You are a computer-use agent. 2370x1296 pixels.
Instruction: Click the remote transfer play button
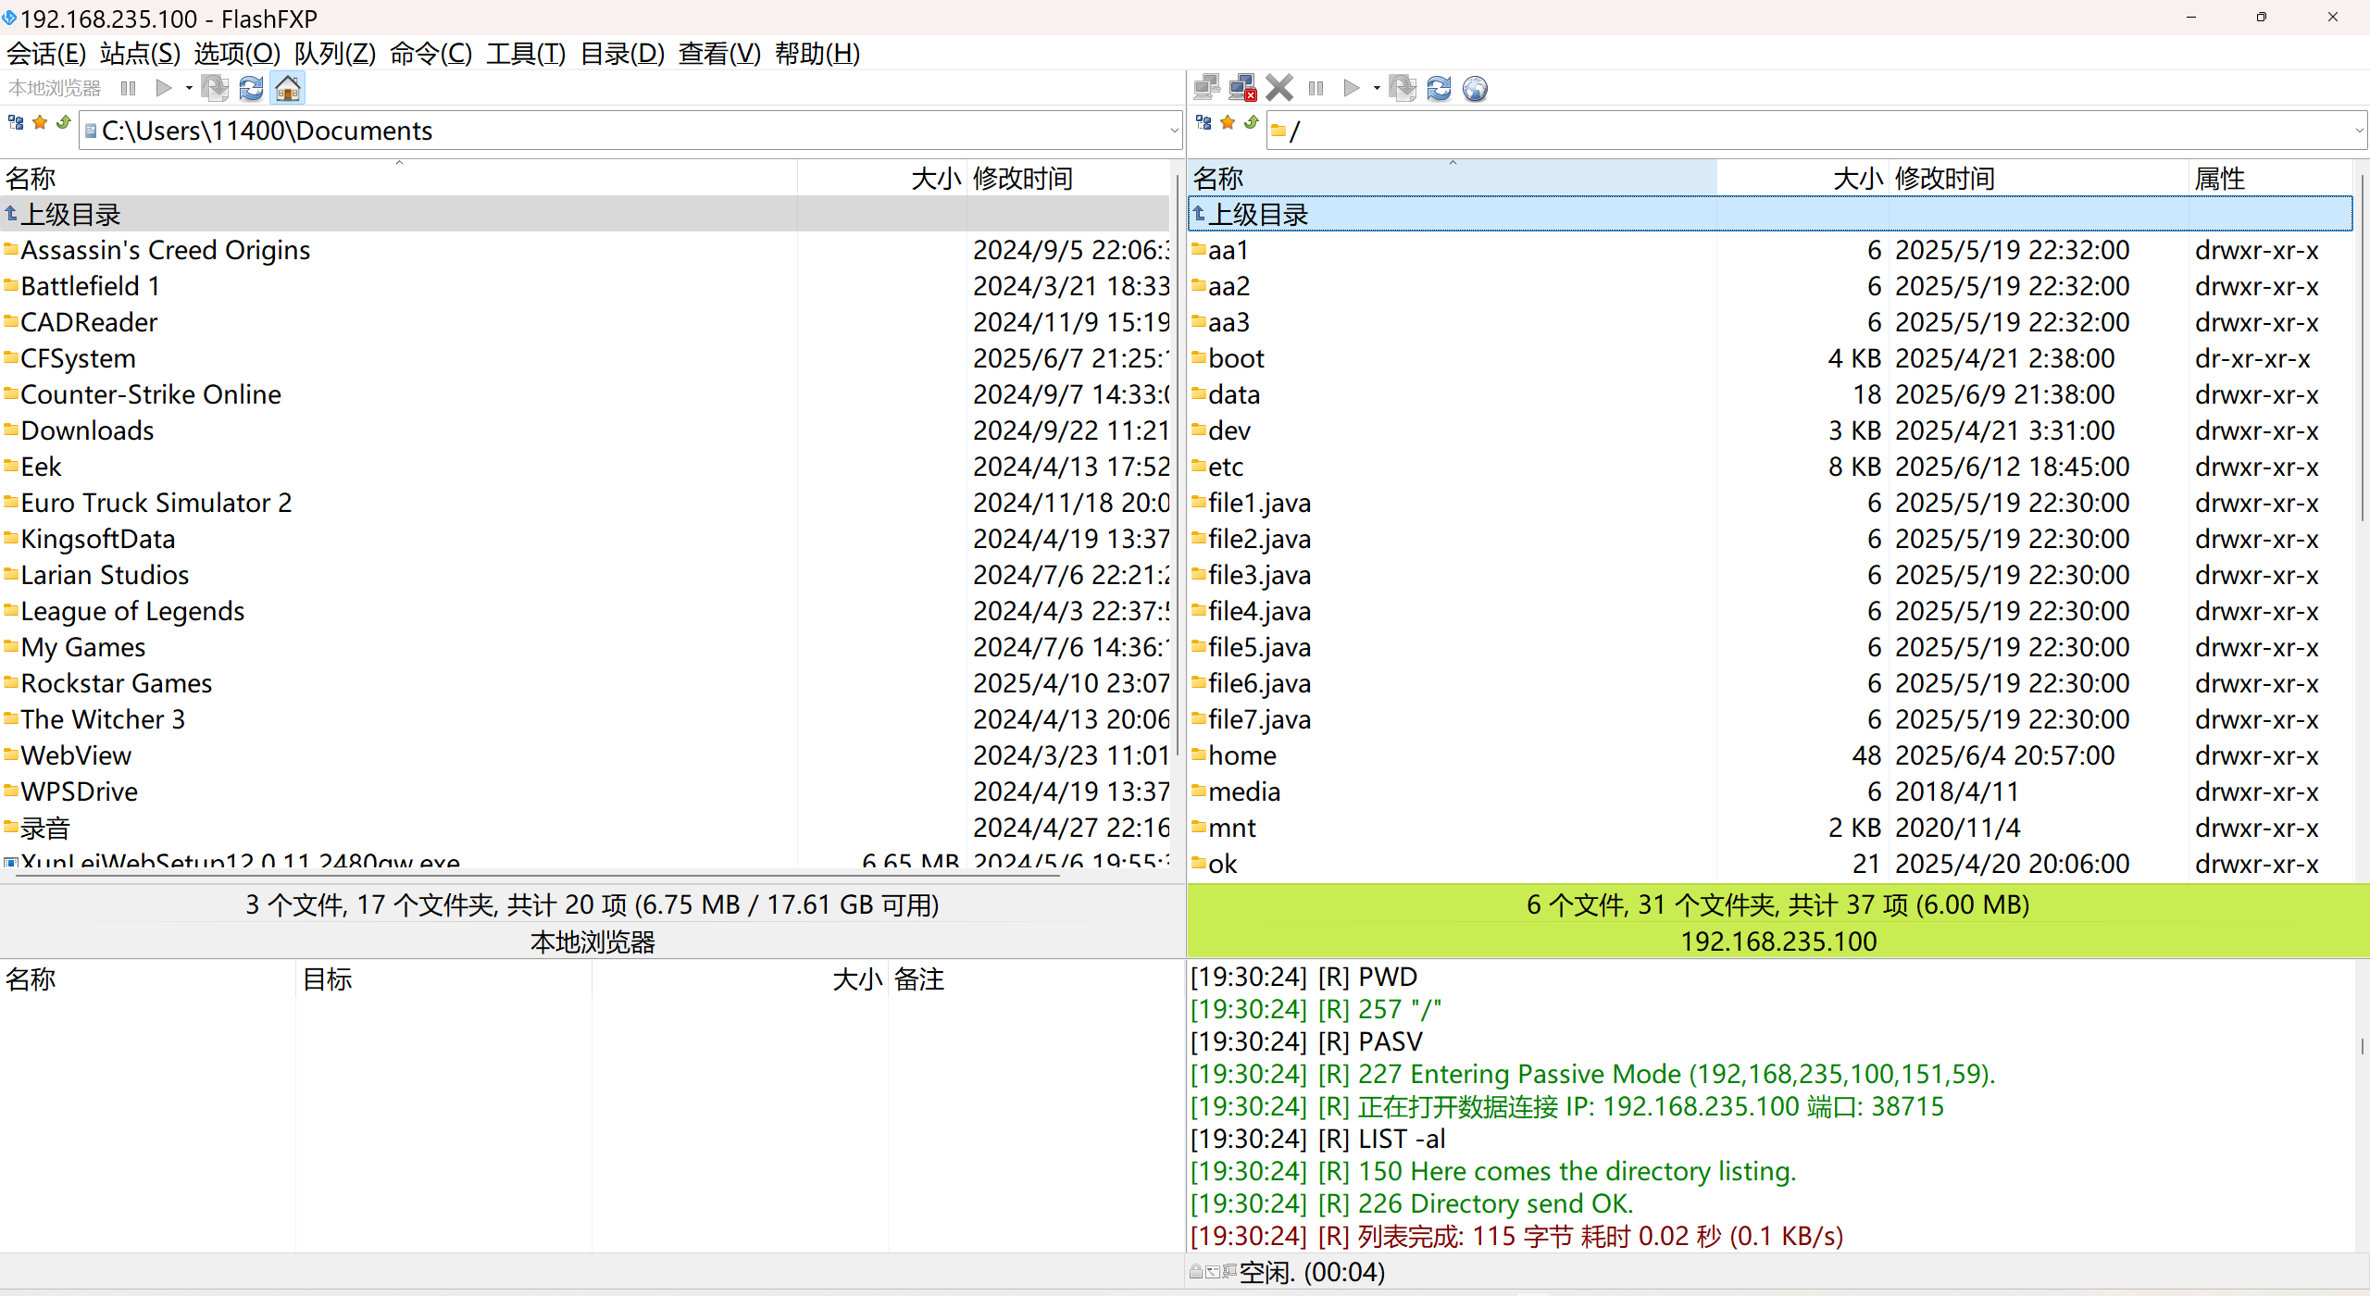pyautogui.click(x=1351, y=88)
